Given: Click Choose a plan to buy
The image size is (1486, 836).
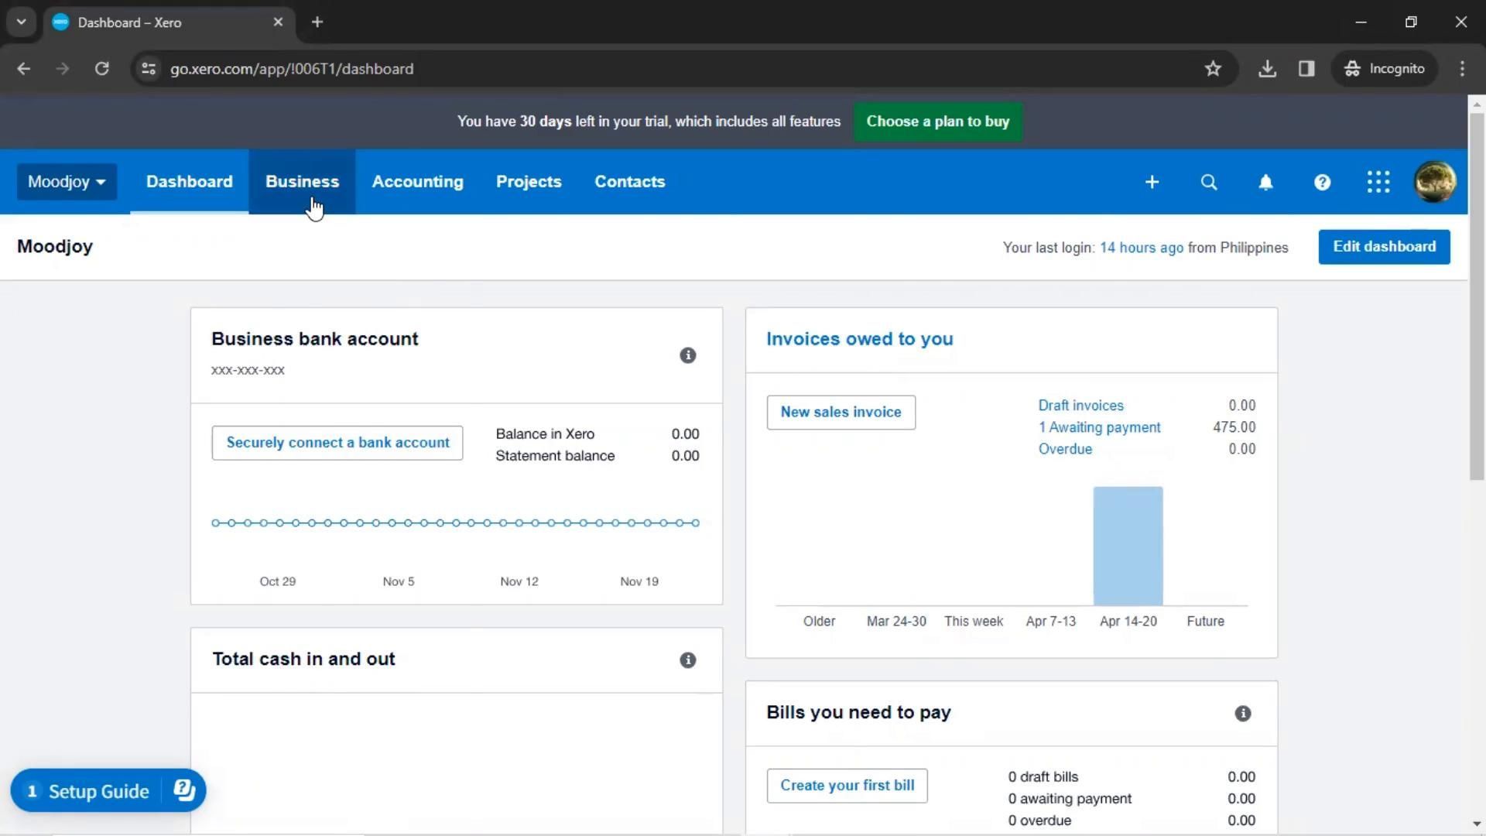Looking at the screenshot, I should point(937,122).
